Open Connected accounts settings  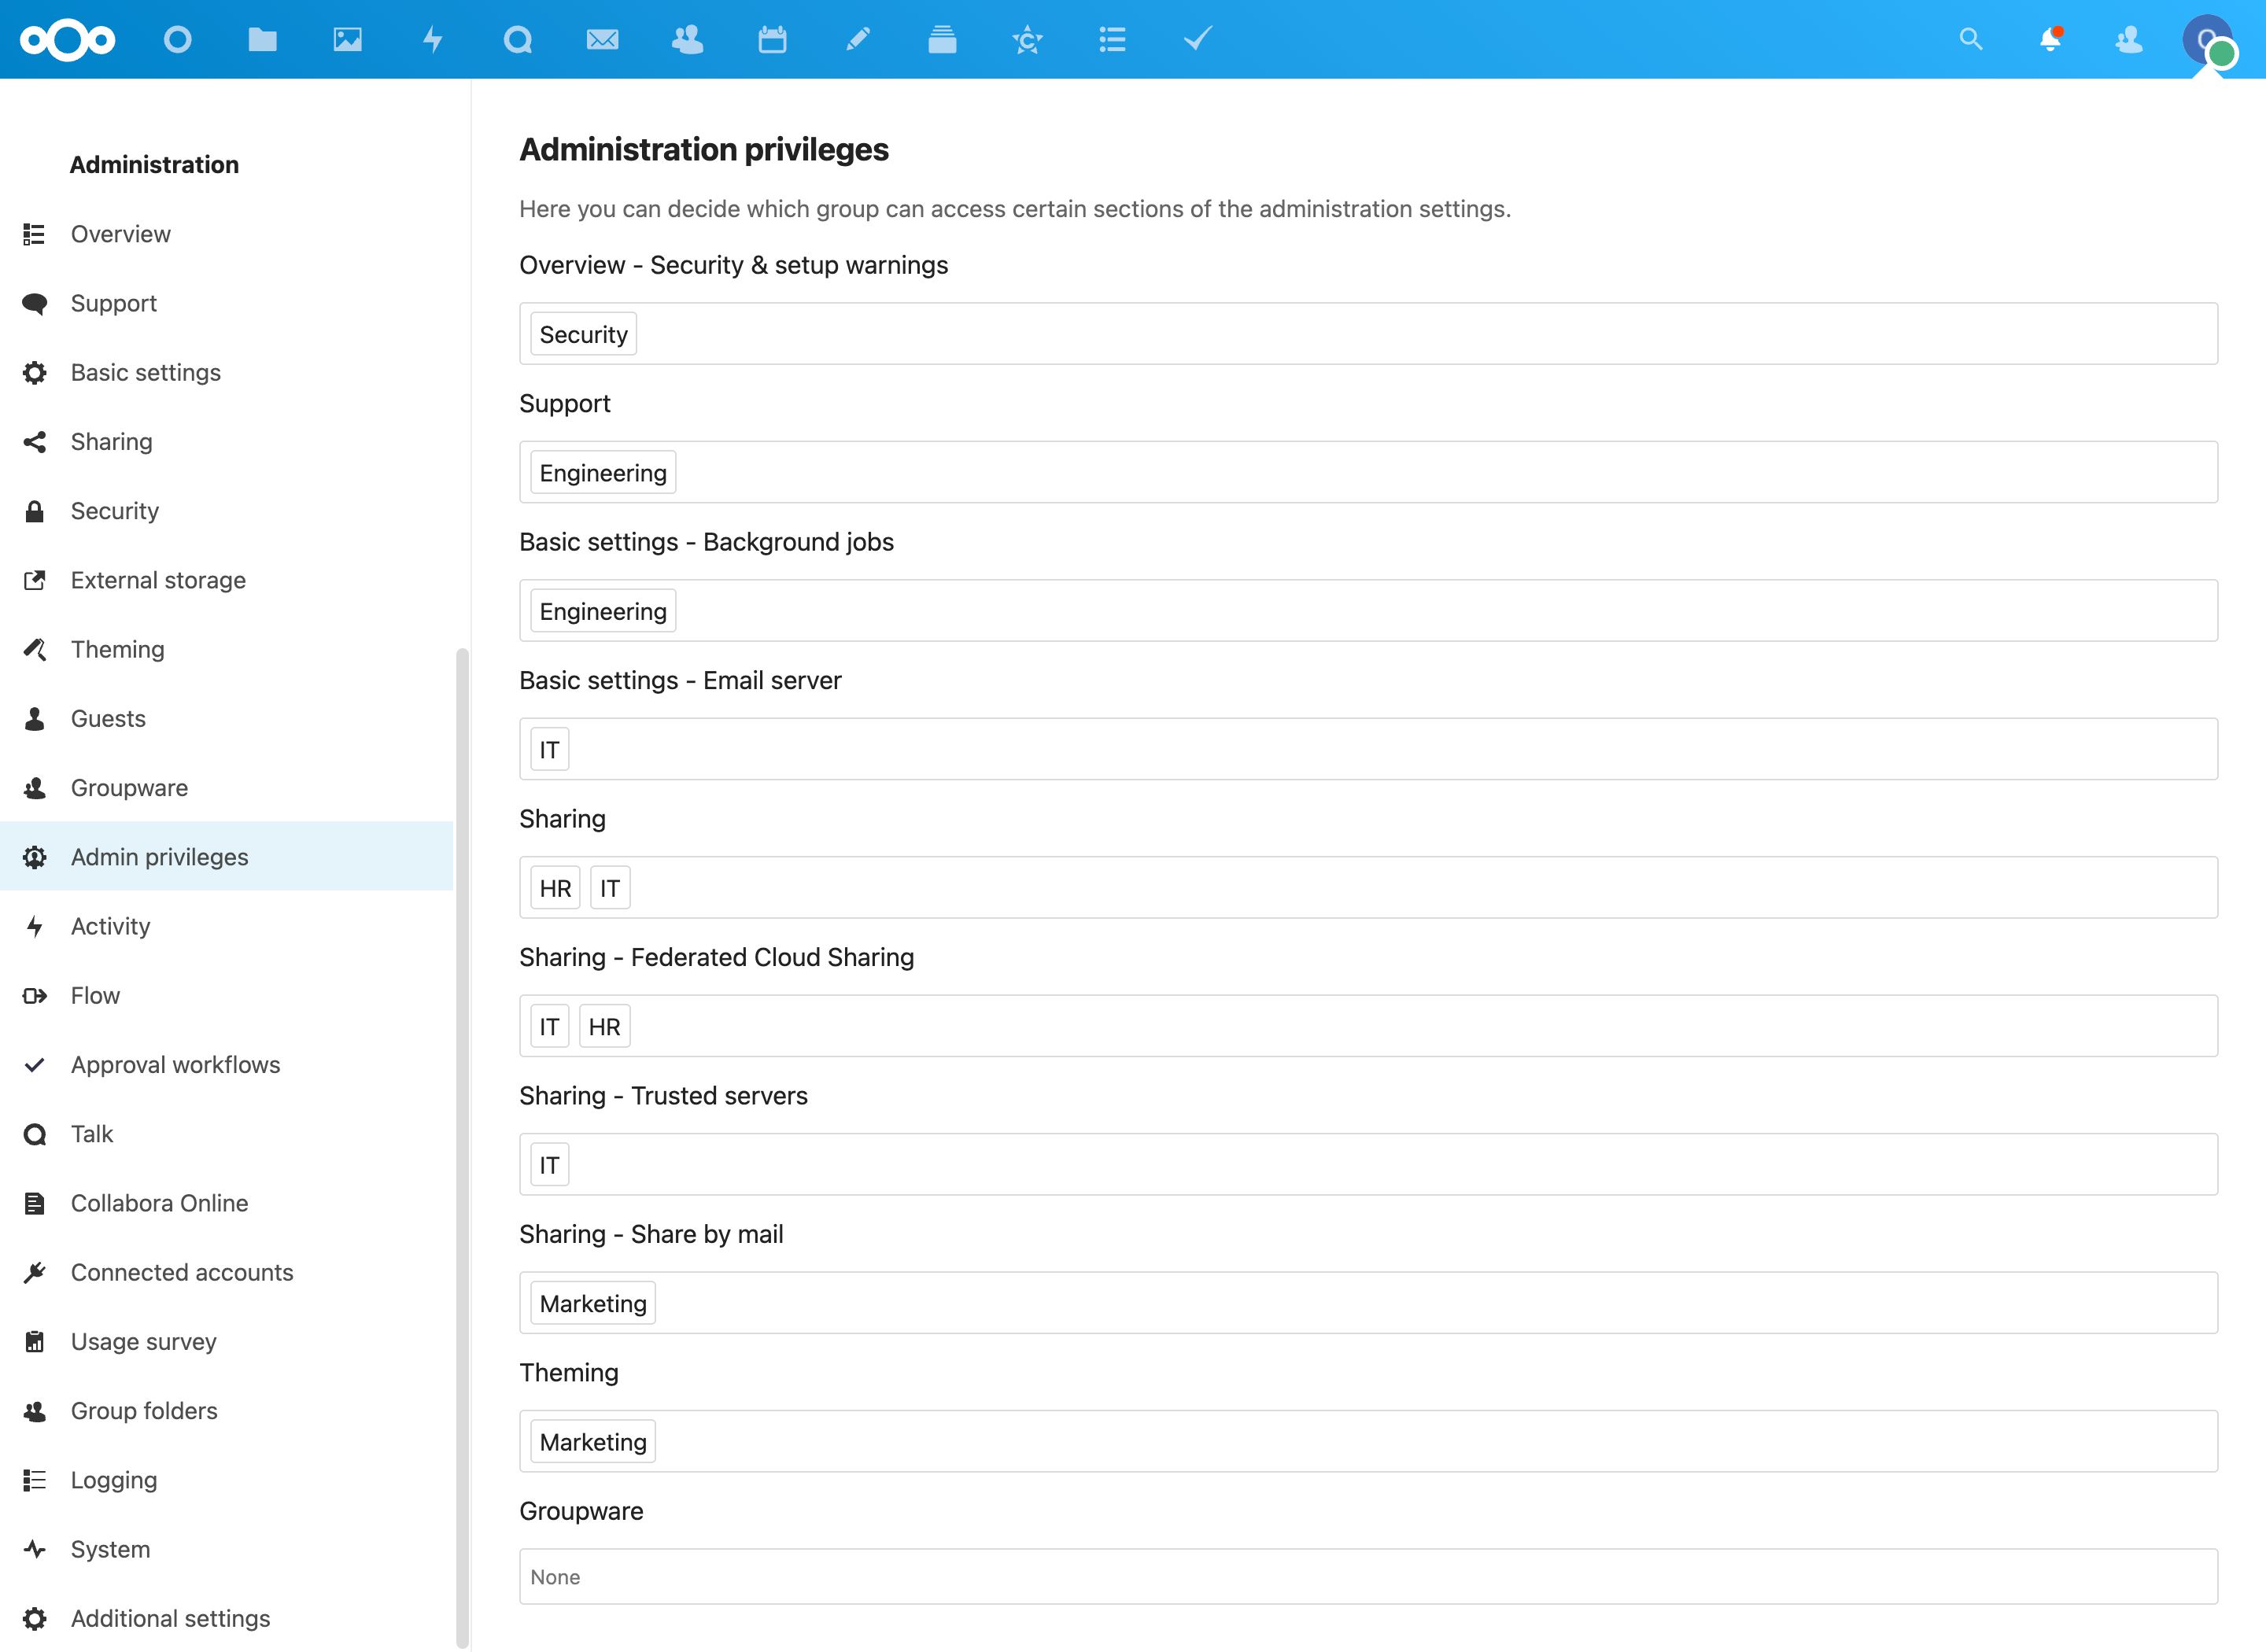tap(227, 1272)
